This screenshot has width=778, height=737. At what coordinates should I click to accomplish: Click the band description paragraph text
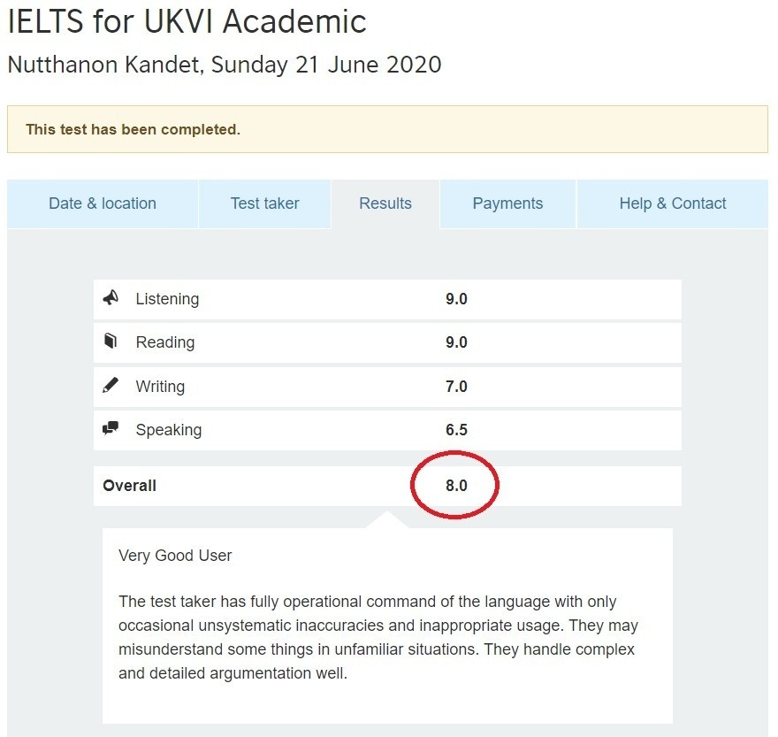(x=378, y=637)
